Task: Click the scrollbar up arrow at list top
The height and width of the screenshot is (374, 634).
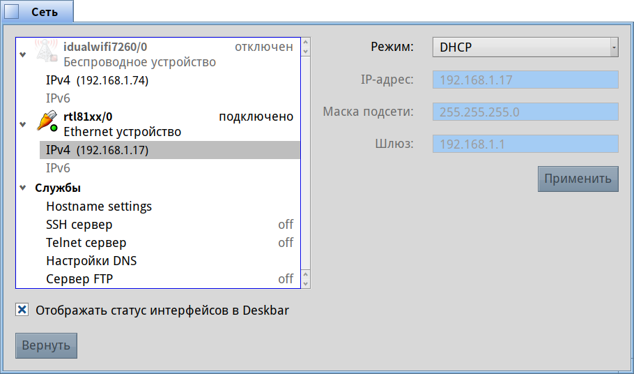Action: click(x=306, y=42)
